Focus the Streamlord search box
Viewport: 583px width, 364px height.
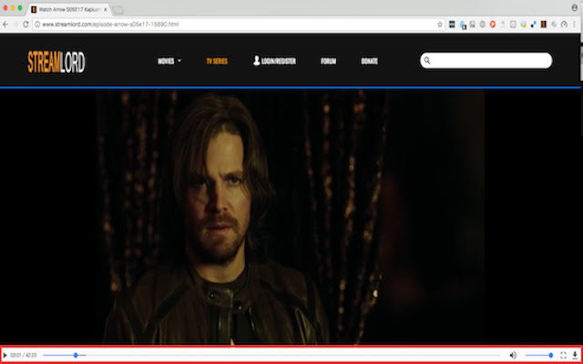point(486,61)
